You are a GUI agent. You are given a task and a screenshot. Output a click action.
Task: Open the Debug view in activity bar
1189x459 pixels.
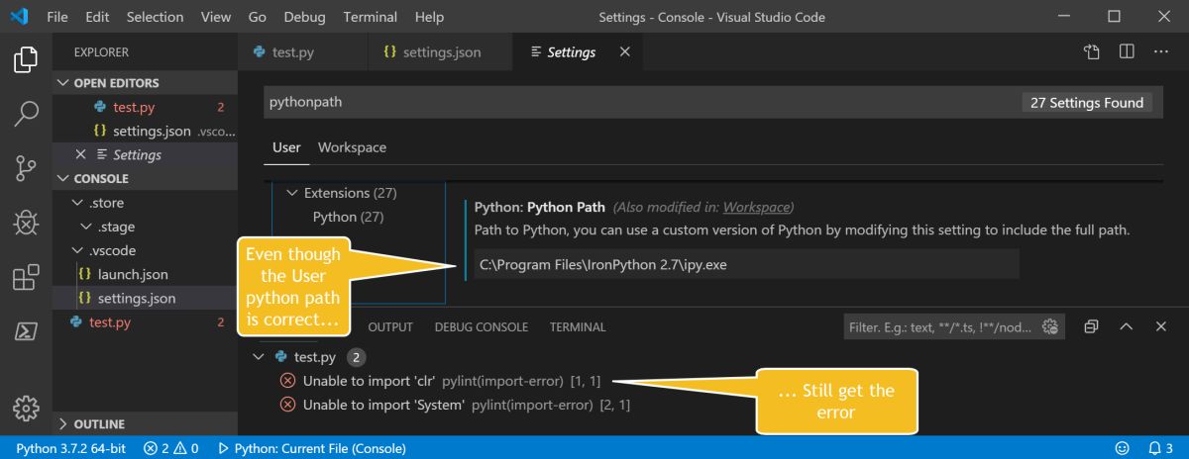(x=26, y=224)
